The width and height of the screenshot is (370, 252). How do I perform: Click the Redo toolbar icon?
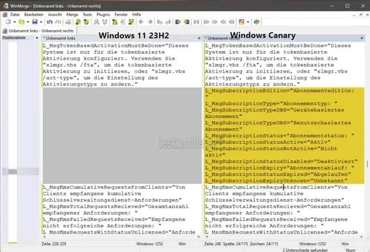click(58, 22)
